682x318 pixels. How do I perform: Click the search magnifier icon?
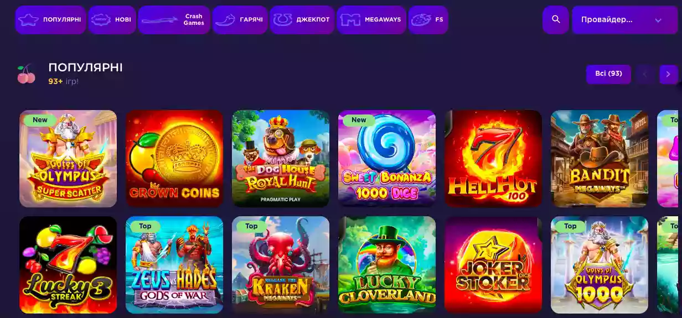556,20
